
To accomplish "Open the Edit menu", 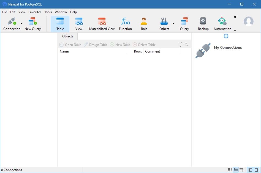I will [x=13, y=12].
